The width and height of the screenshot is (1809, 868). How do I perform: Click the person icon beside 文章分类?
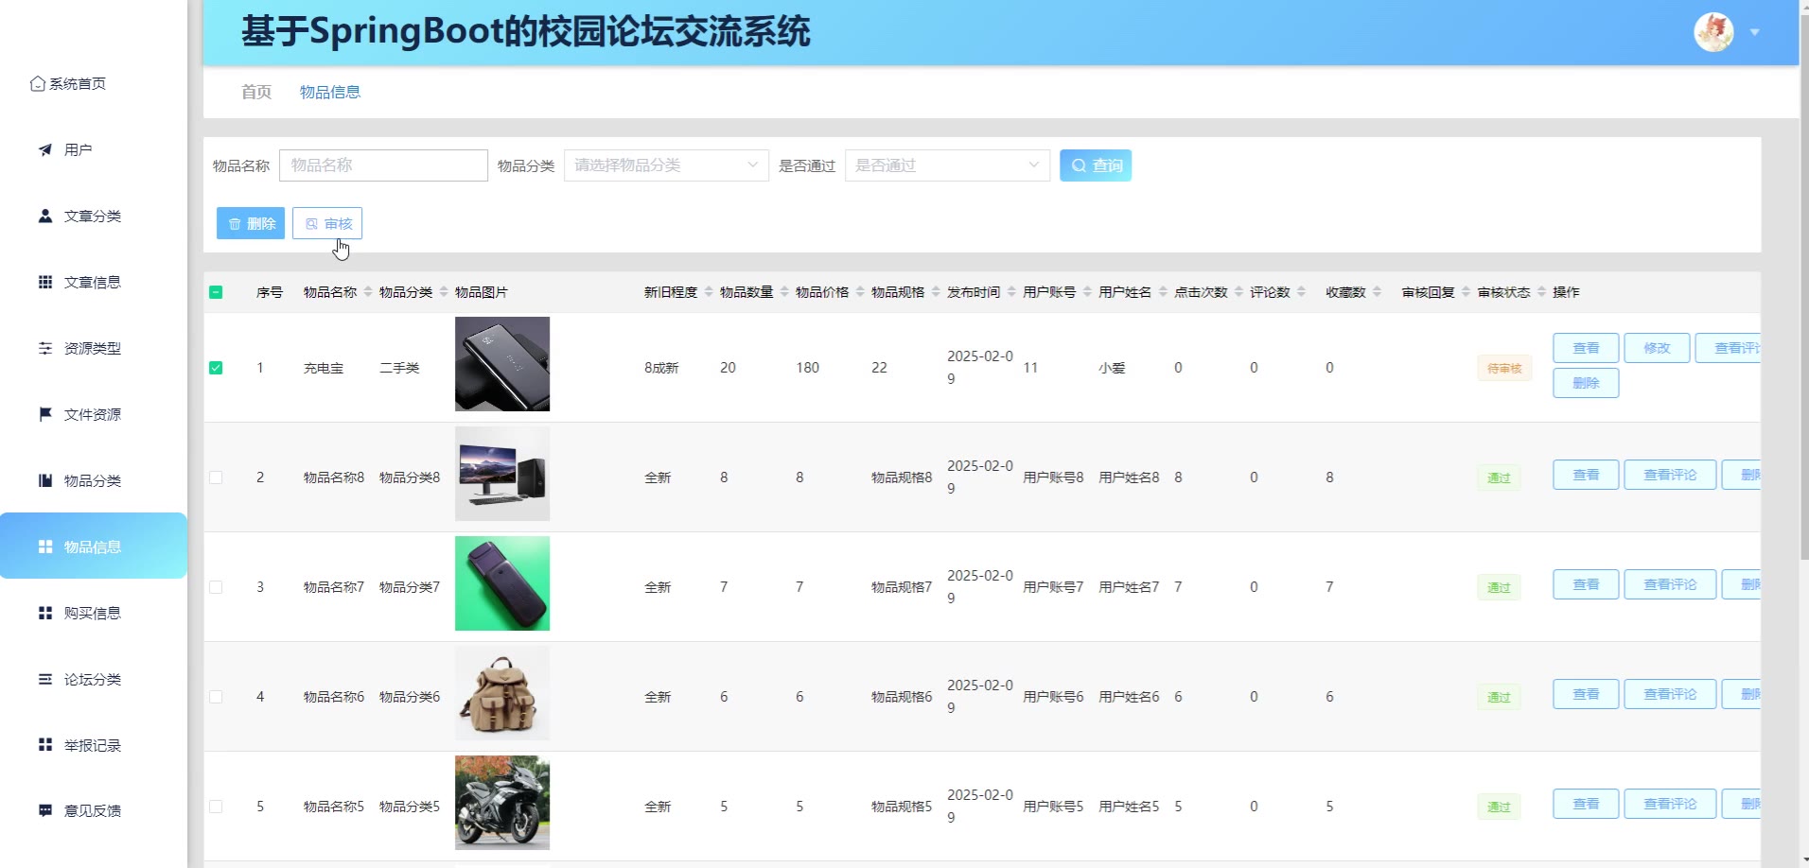coord(44,216)
